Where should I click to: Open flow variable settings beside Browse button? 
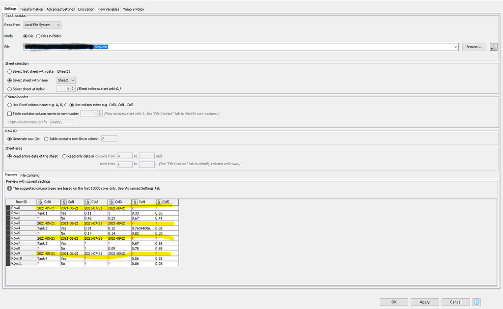493,47
